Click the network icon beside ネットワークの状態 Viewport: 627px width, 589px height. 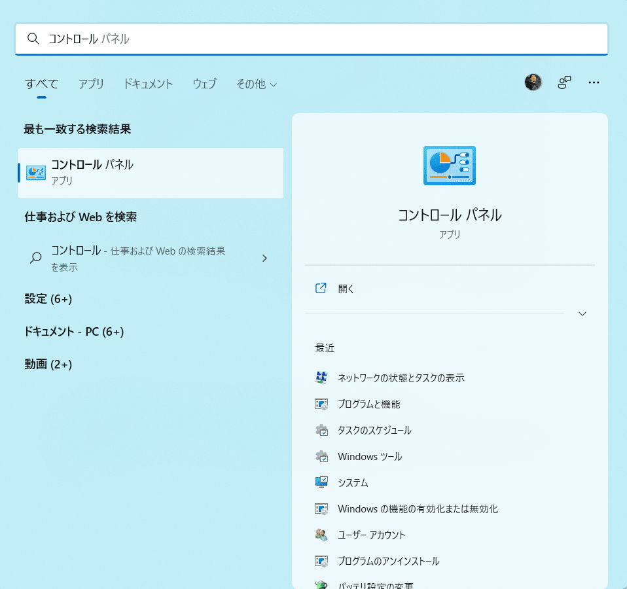321,378
